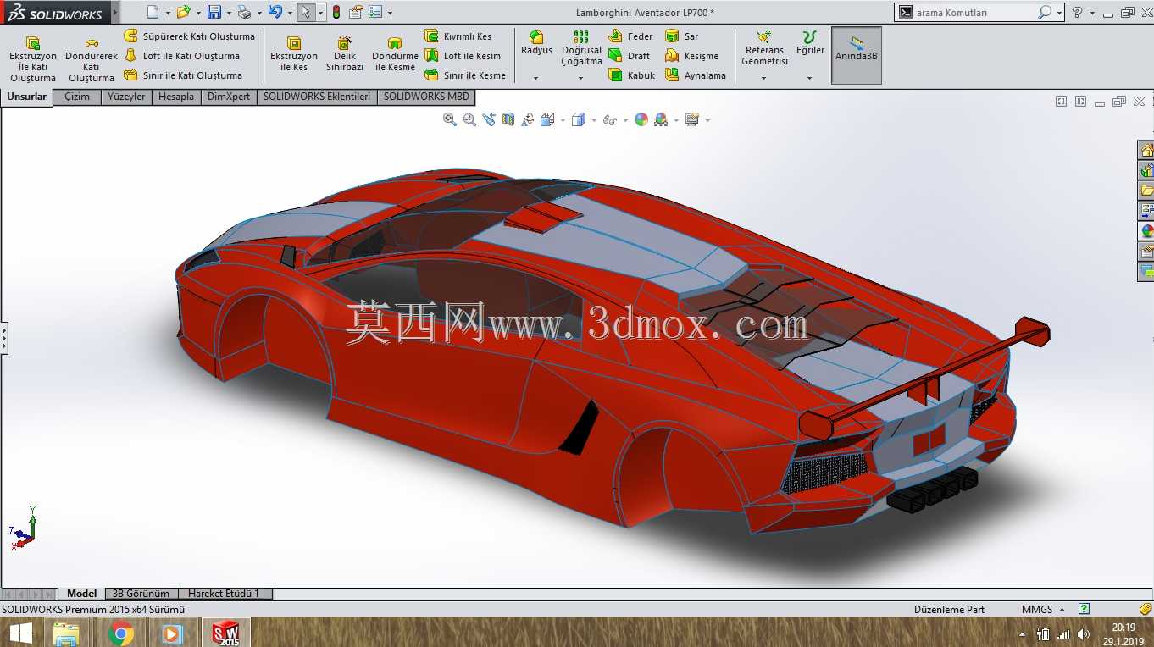Open the SolidWorks Resources home tab in task pane
Viewport: 1154px width, 647px height.
pos(1146,150)
